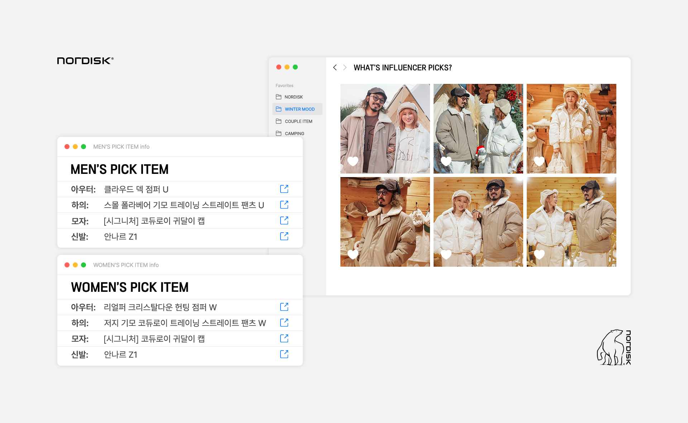Open external link for men's 아우터 item
Image resolution: width=688 pixels, height=423 pixels.
coord(284,189)
